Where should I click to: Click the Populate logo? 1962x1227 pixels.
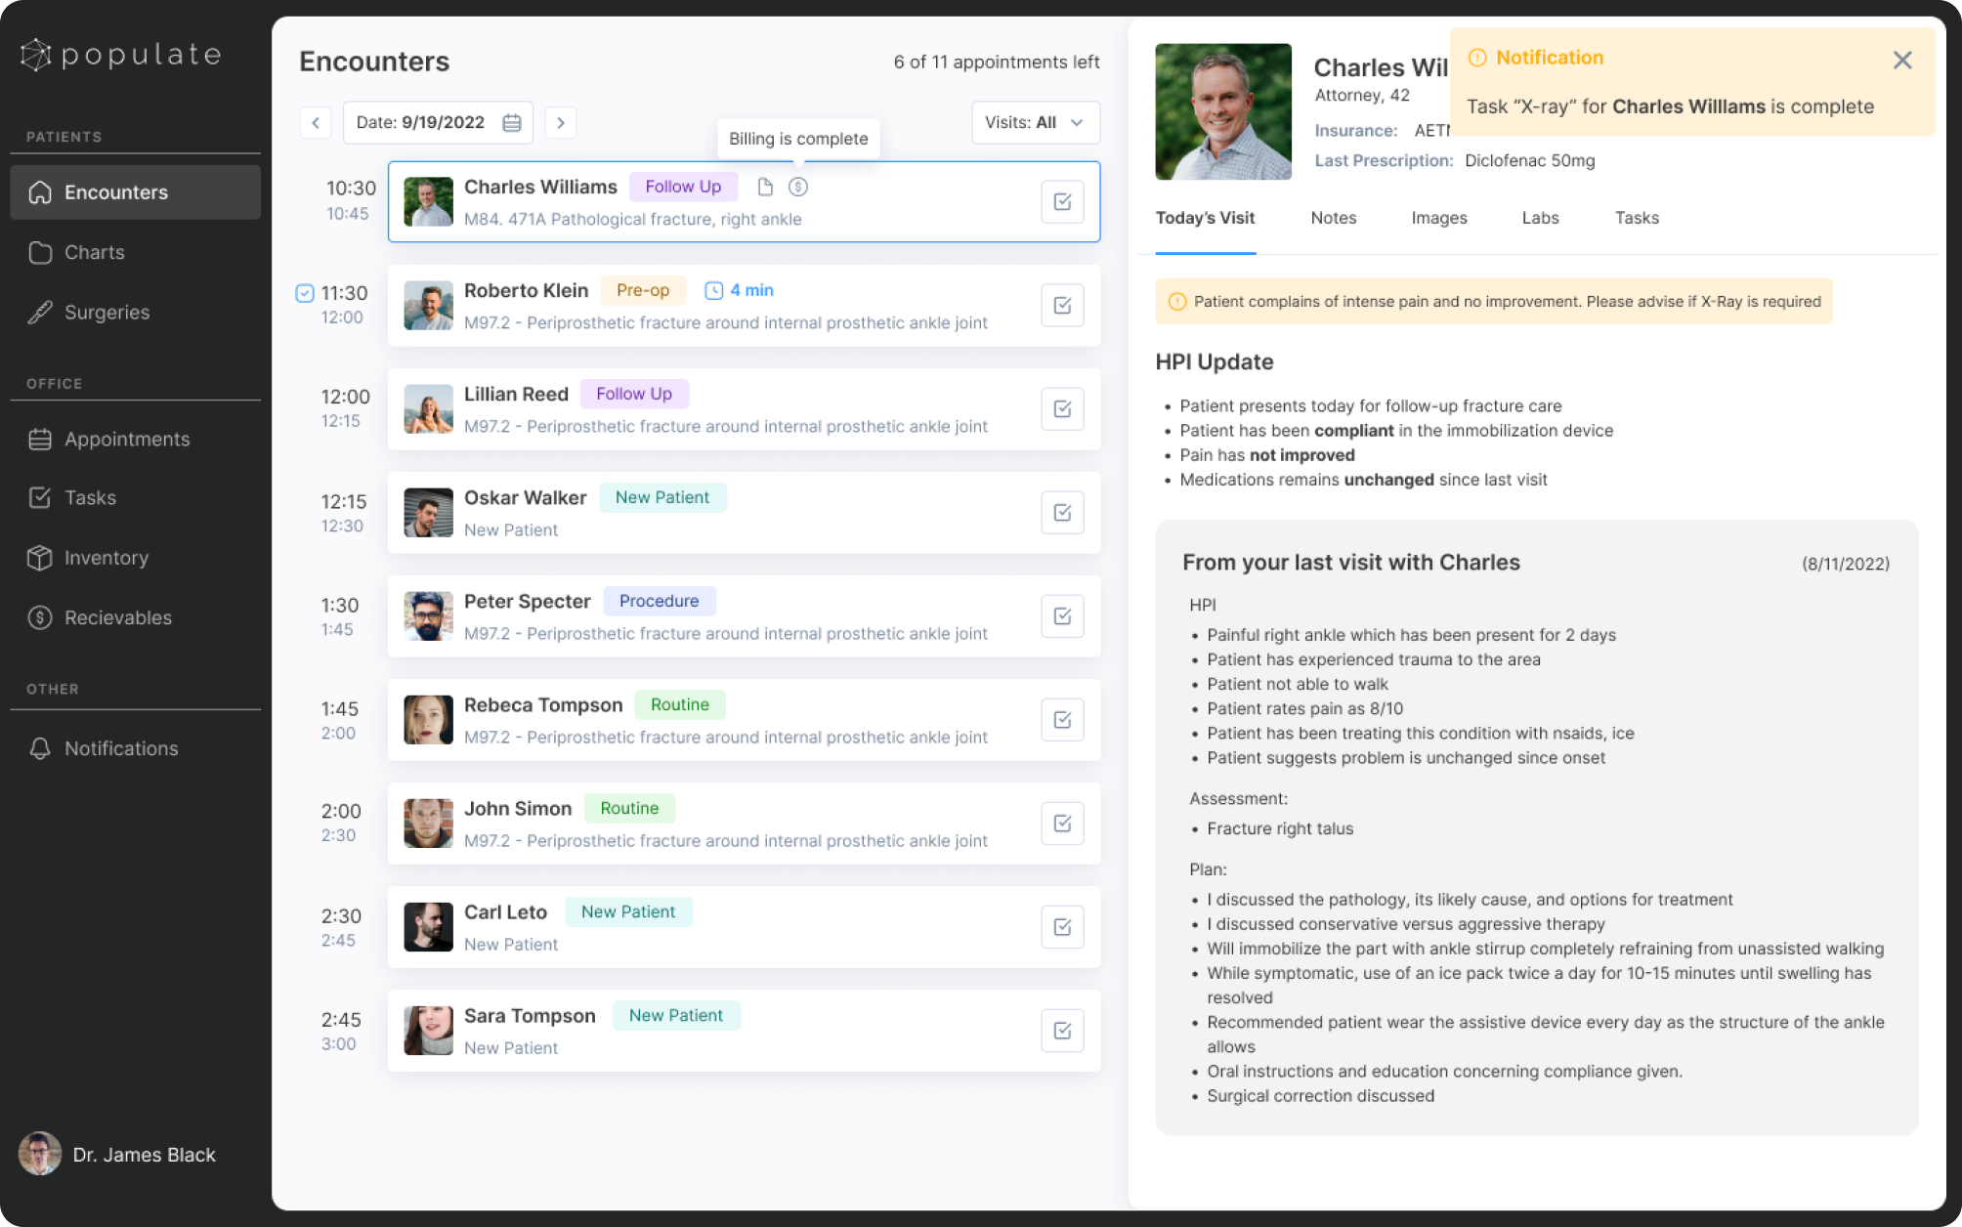pyautogui.click(x=121, y=55)
